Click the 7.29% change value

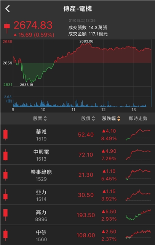(x=109, y=159)
